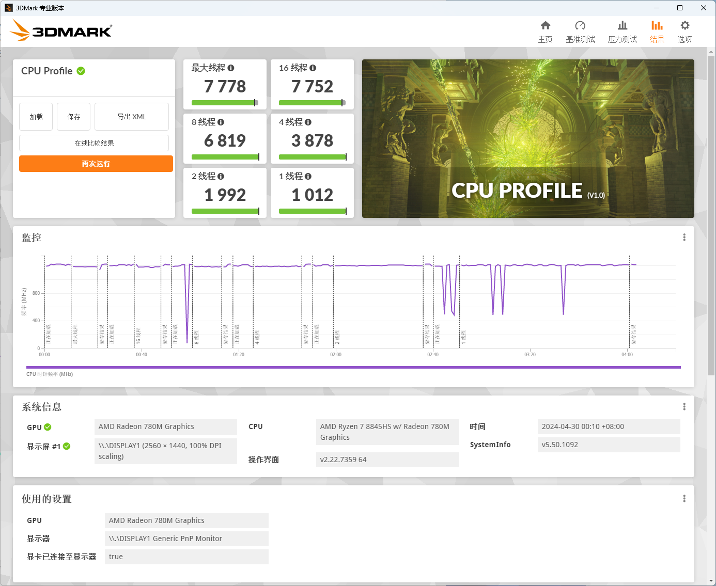Click the time value 2024-04-30 00:10
This screenshot has height=586, width=716.
pos(609,426)
